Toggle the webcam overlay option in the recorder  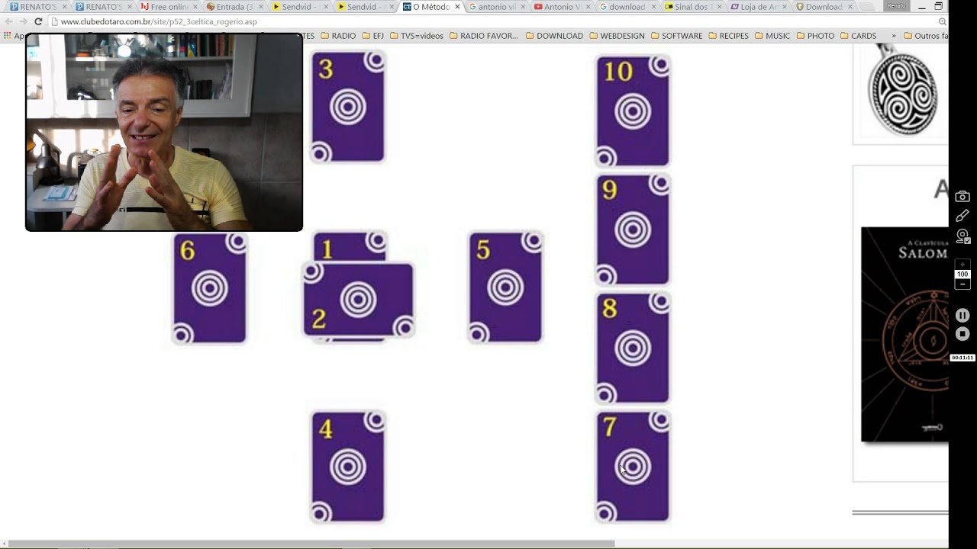962,236
